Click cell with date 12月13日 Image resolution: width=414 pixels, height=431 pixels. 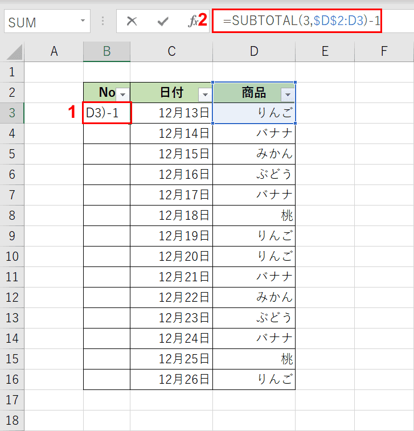point(171,113)
